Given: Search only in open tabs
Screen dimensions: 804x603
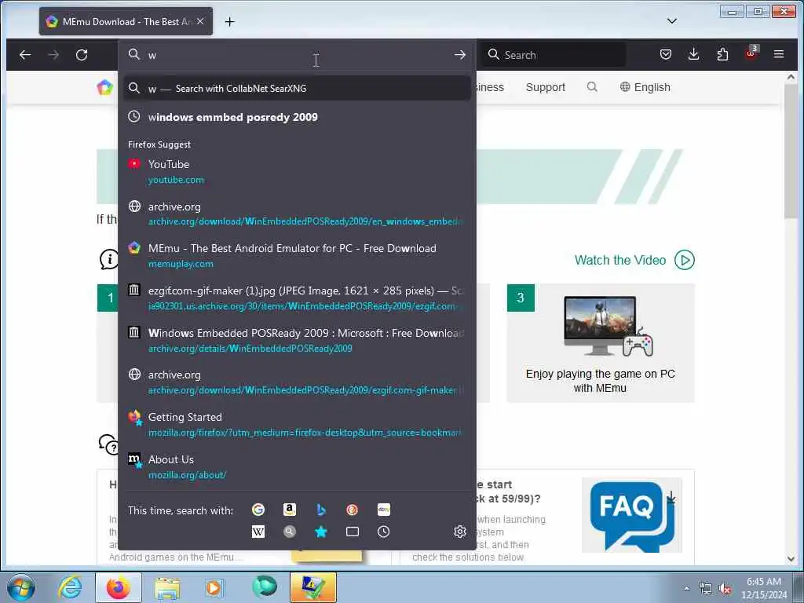Looking at the screenshot, I should (x=353, y=532).
